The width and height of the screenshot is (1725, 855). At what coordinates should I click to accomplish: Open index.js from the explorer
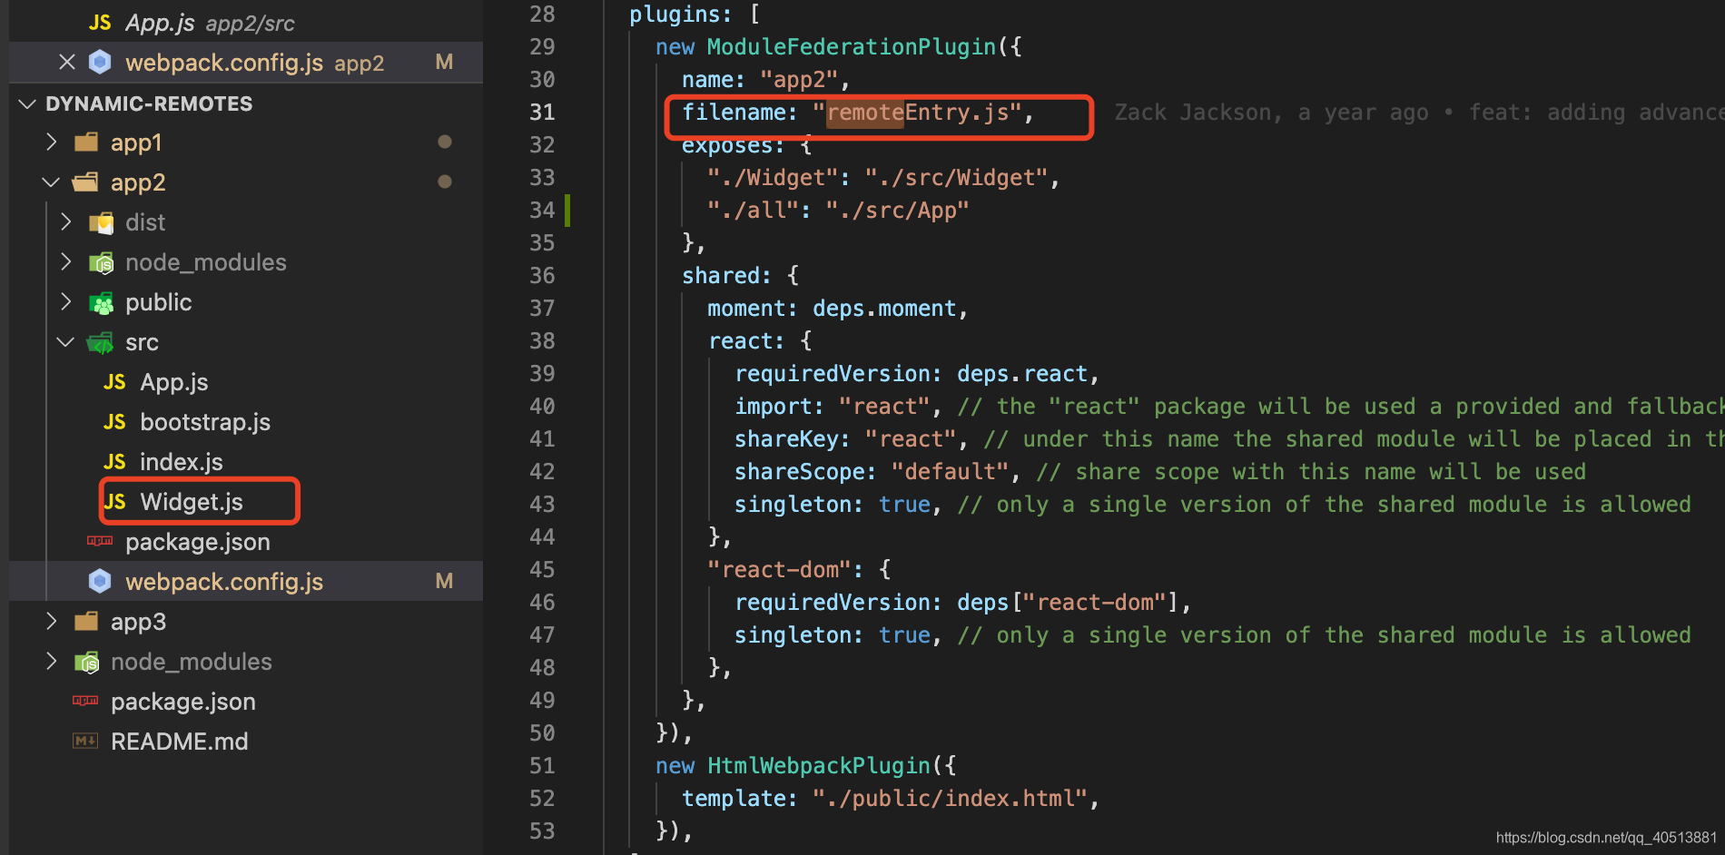coord(182,461)
